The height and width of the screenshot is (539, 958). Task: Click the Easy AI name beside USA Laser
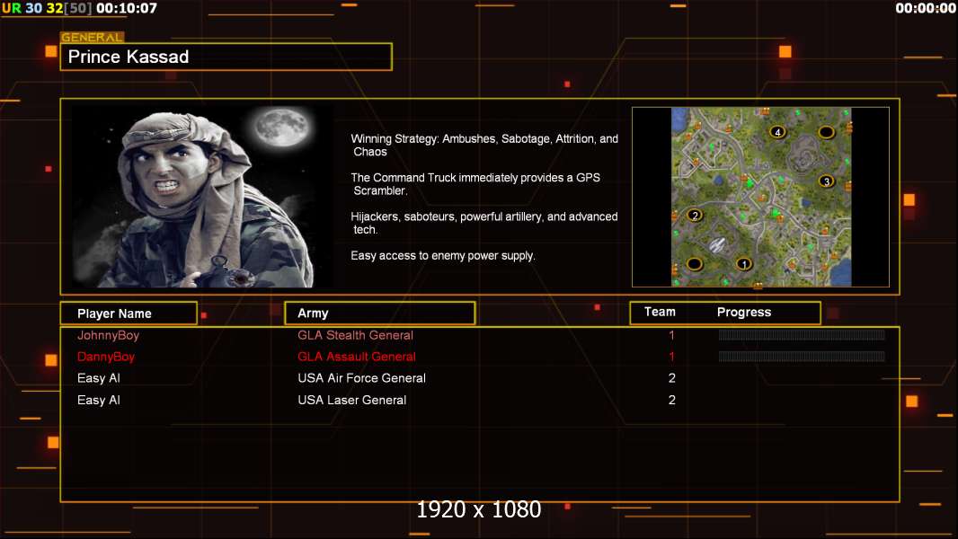[x=98, y=400]
